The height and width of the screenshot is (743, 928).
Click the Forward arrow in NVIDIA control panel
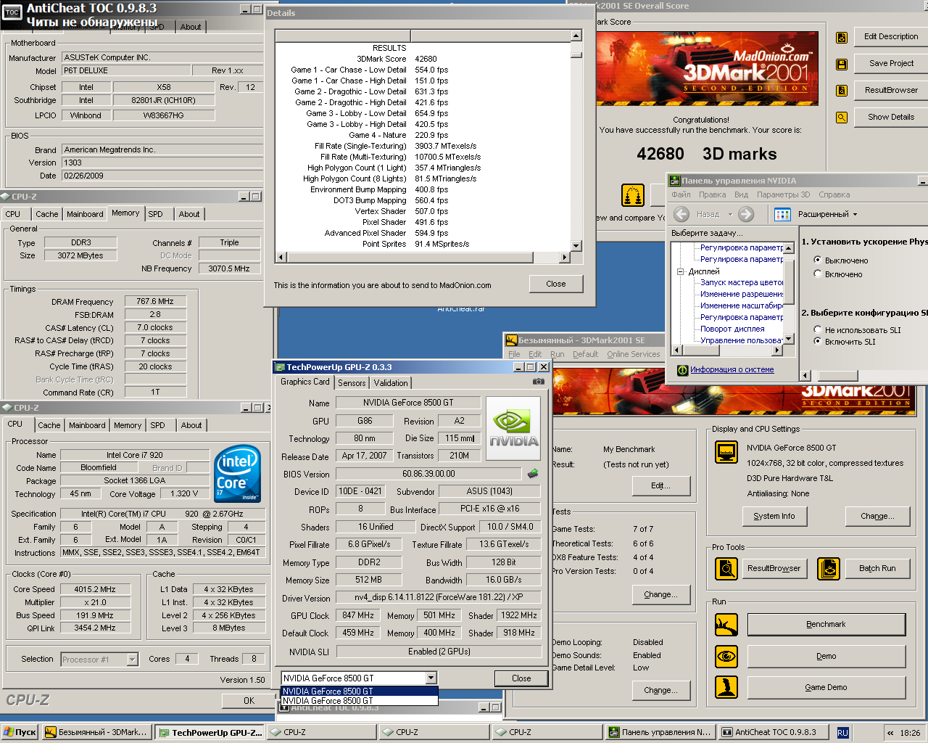pyautogui.click(x=746, y=214)
